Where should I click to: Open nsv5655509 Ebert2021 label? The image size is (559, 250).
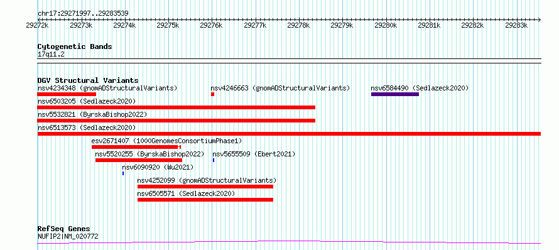click(254, 154)
